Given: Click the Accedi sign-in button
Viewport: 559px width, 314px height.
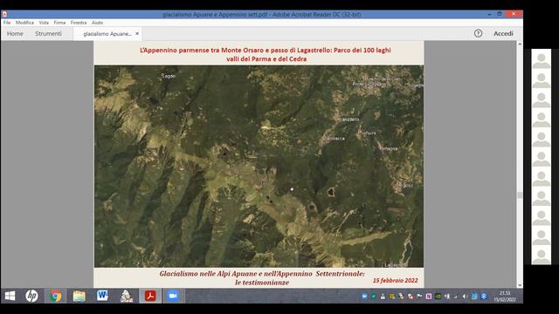Looking at the screenshot, I should [503, 33].
